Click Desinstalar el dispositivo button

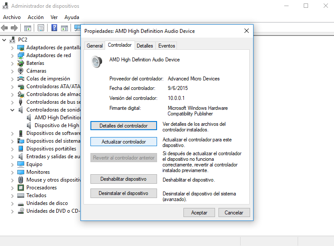tap(124, 193)
